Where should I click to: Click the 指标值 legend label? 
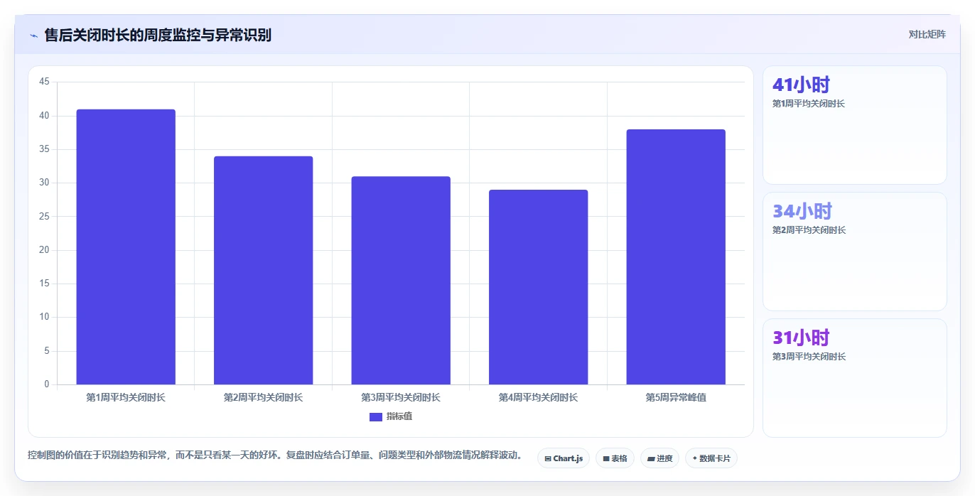click(x=399, y=416)
